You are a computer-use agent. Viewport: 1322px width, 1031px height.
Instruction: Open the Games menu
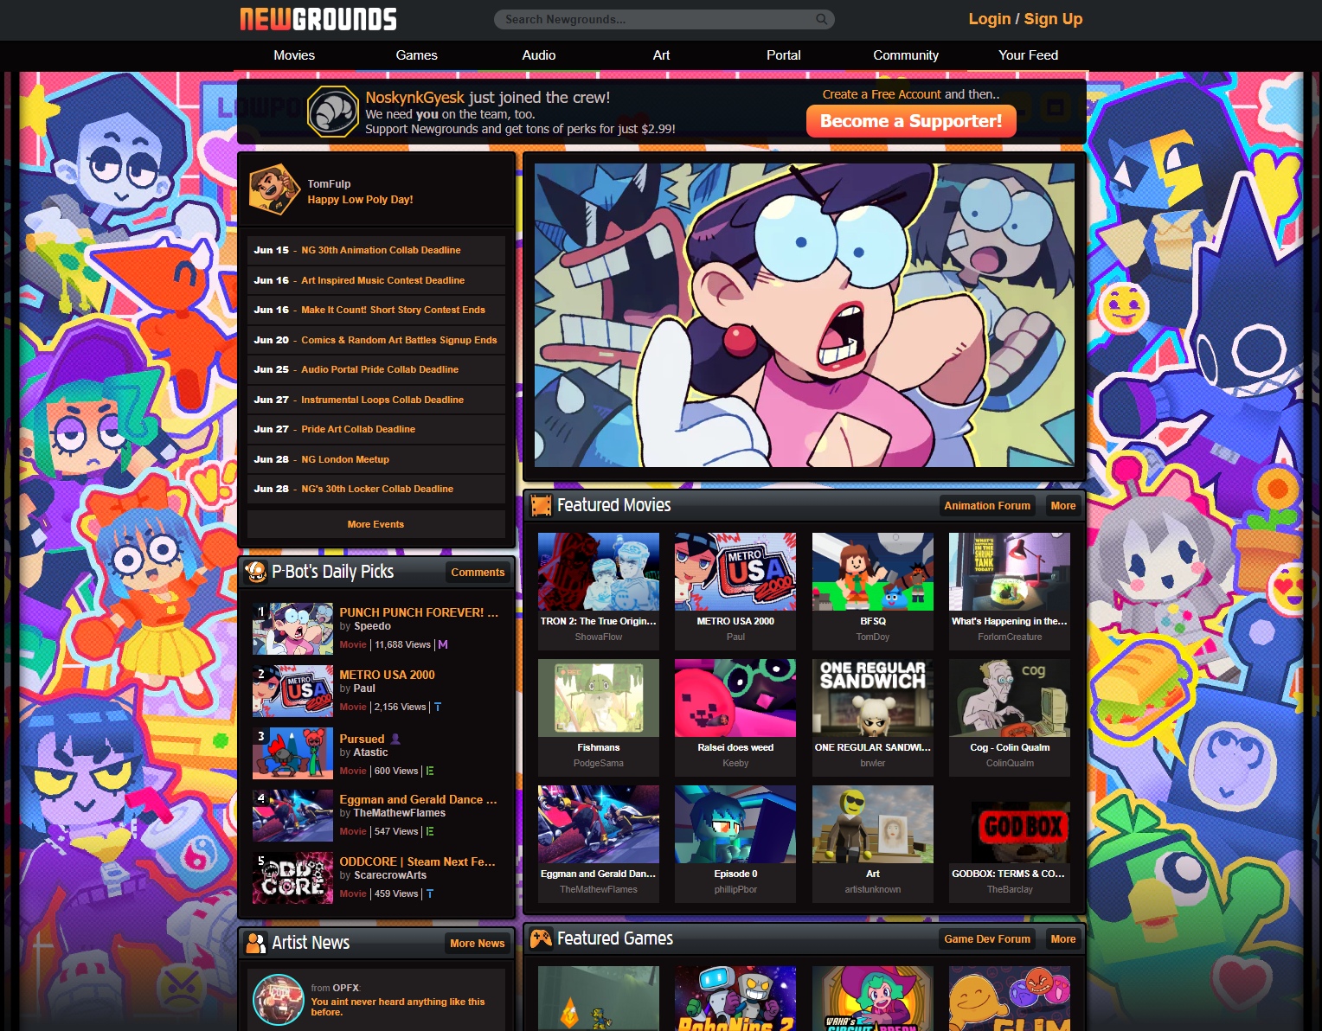416,55
